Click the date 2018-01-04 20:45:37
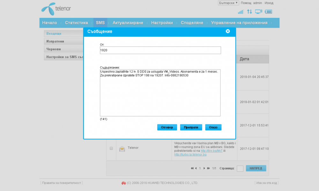 (254, 77)
